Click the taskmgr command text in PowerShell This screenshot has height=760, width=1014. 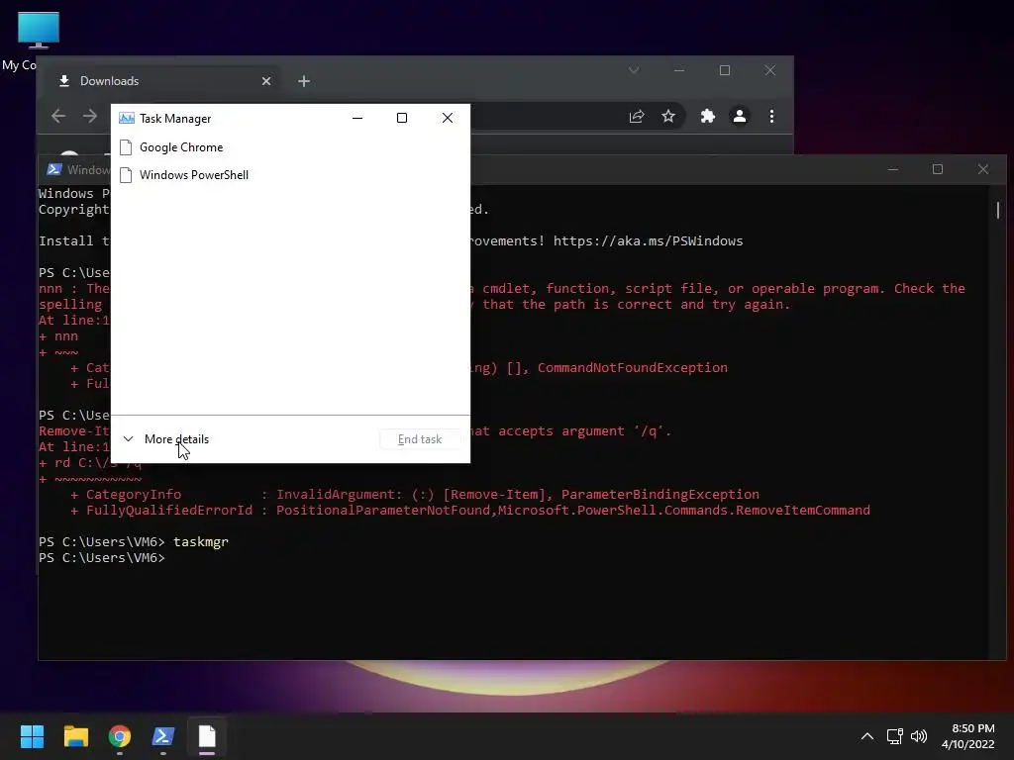click(201, 541)
